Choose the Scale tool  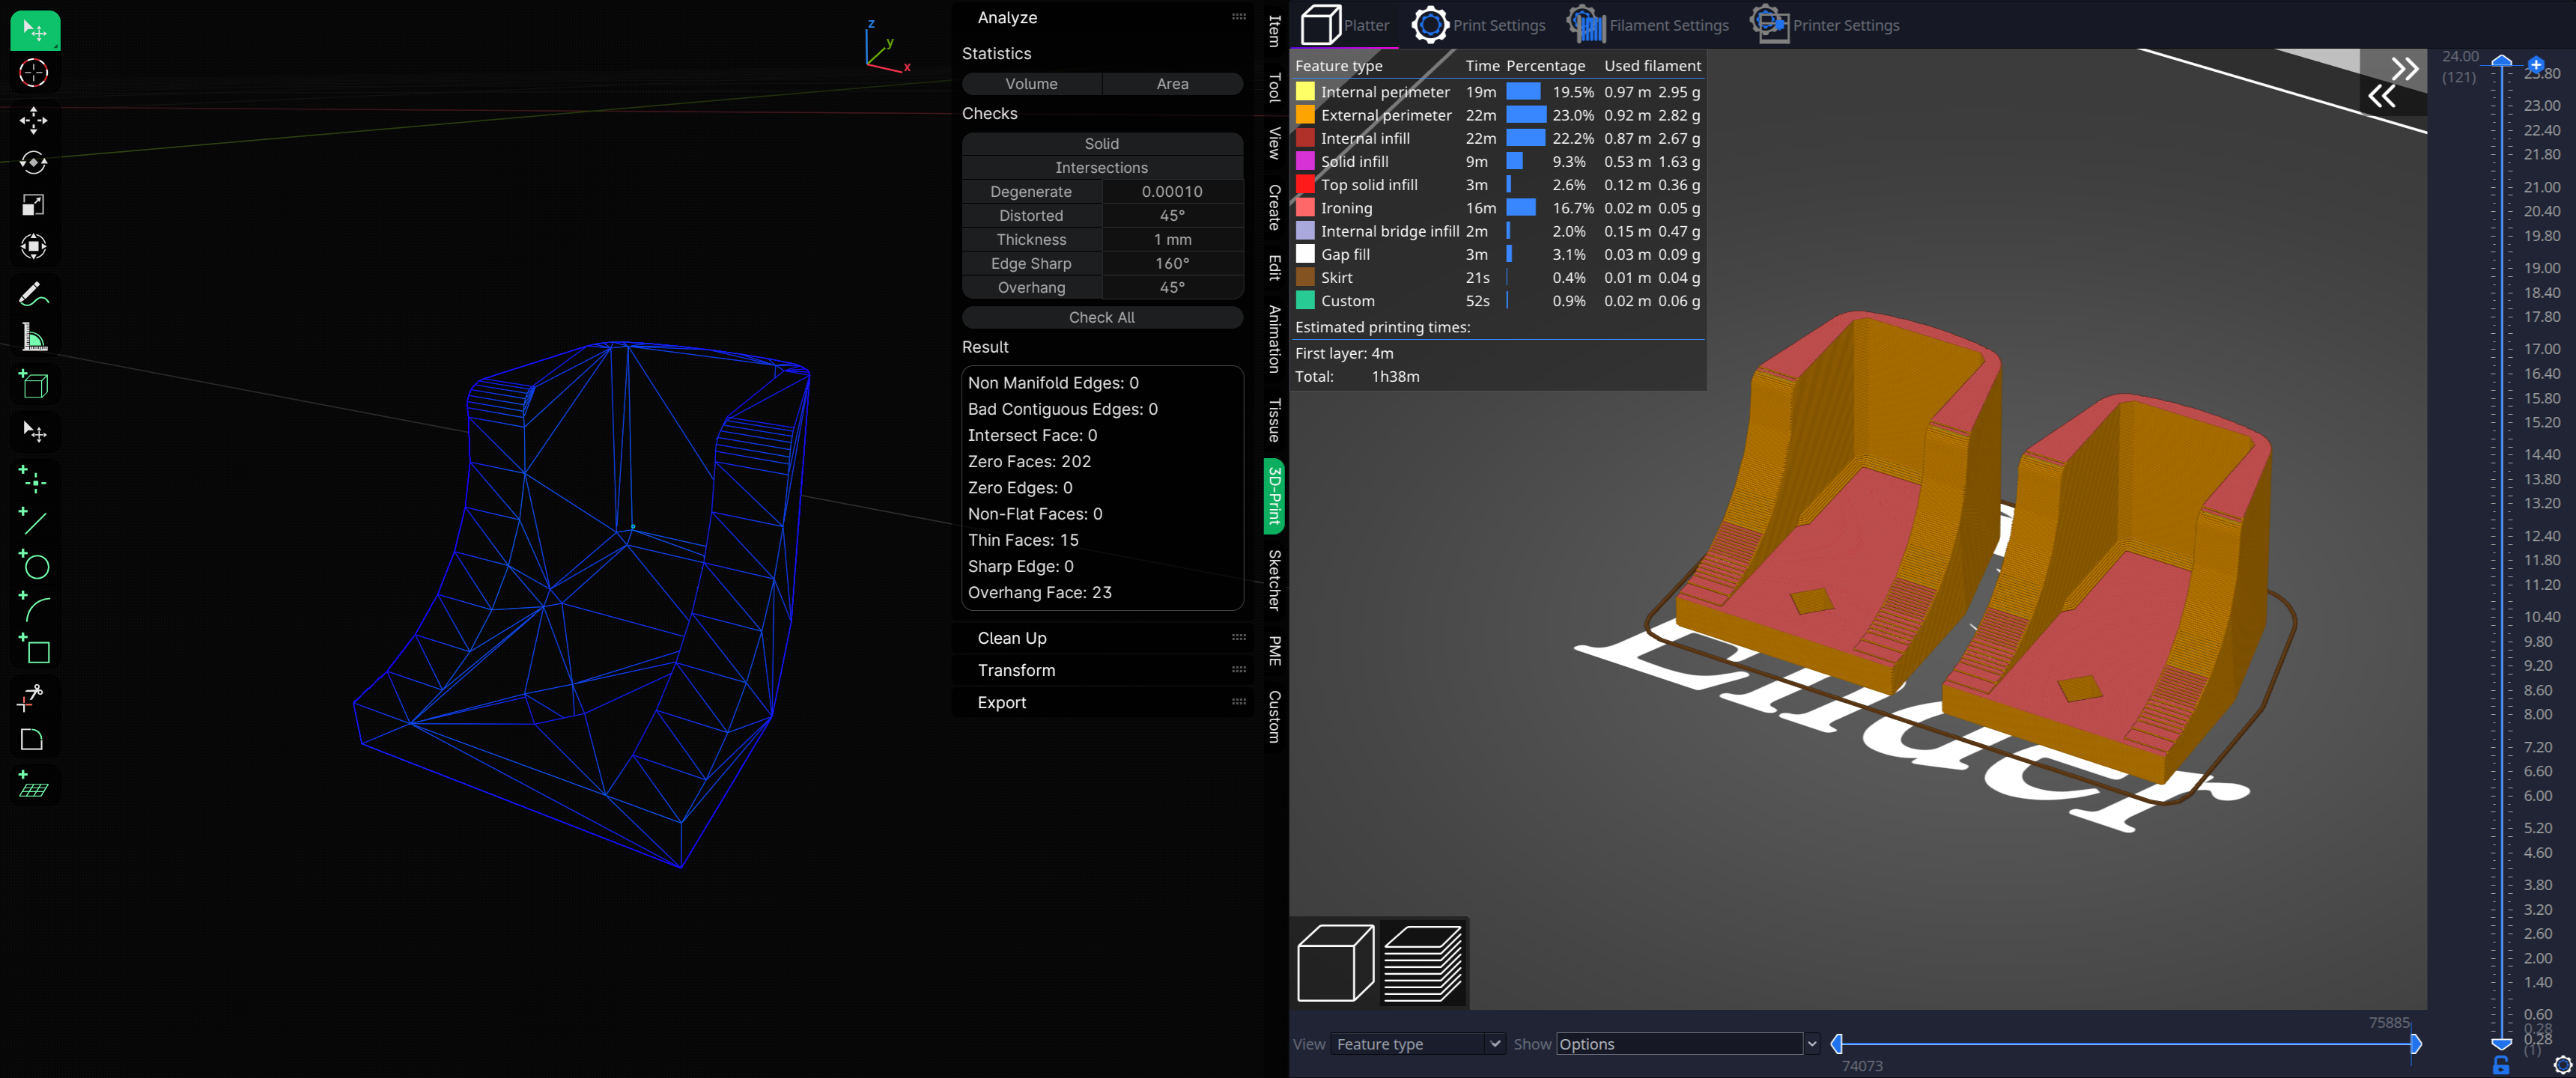[x=34, y=205]
